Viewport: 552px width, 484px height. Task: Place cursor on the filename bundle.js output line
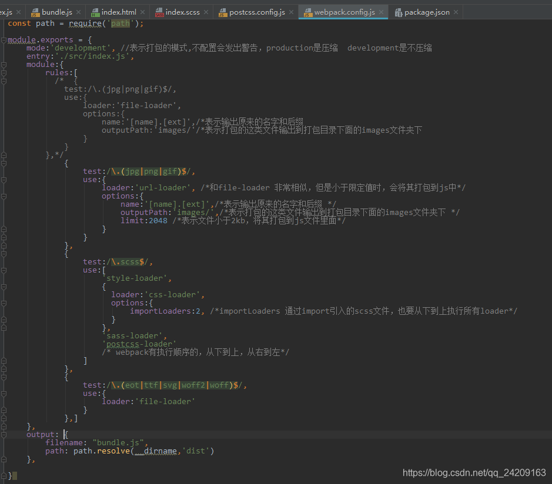94,442
